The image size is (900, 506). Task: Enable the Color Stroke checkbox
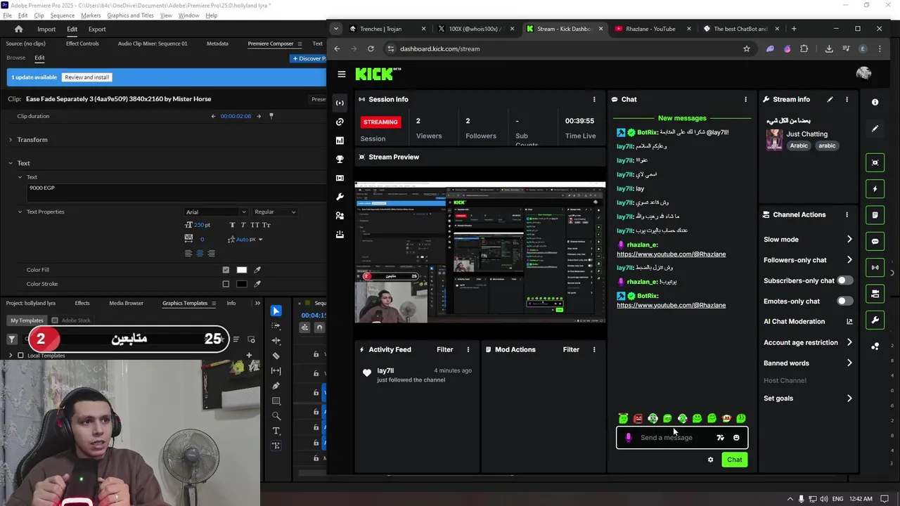226,284
